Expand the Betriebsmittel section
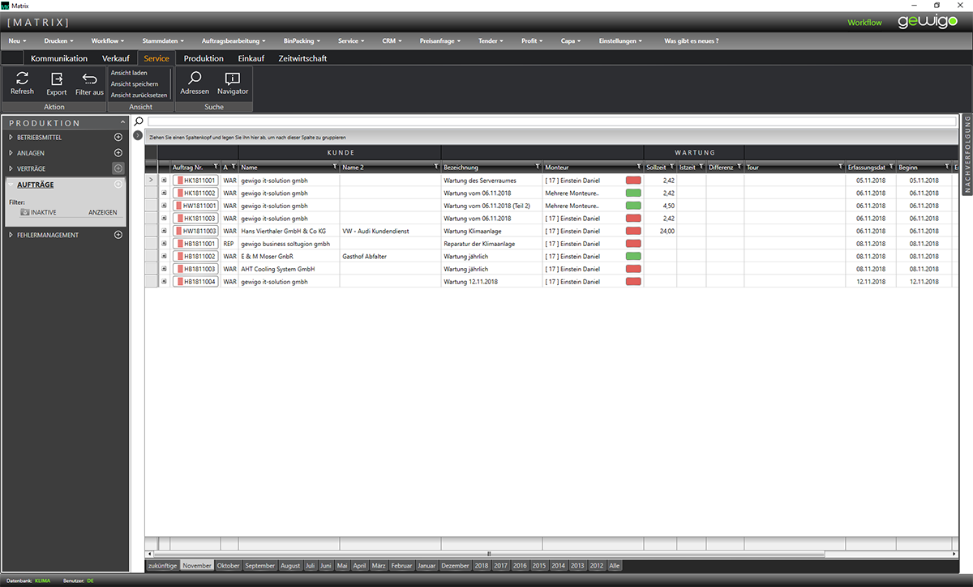 [x=11, y=138]
